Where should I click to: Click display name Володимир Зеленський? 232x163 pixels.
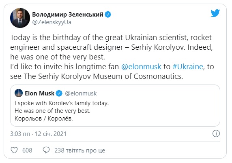[x=68, y=15]
